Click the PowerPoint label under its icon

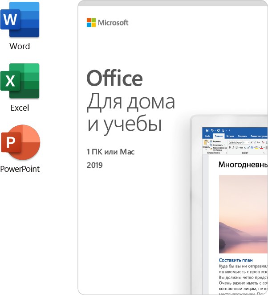(20, 169)
